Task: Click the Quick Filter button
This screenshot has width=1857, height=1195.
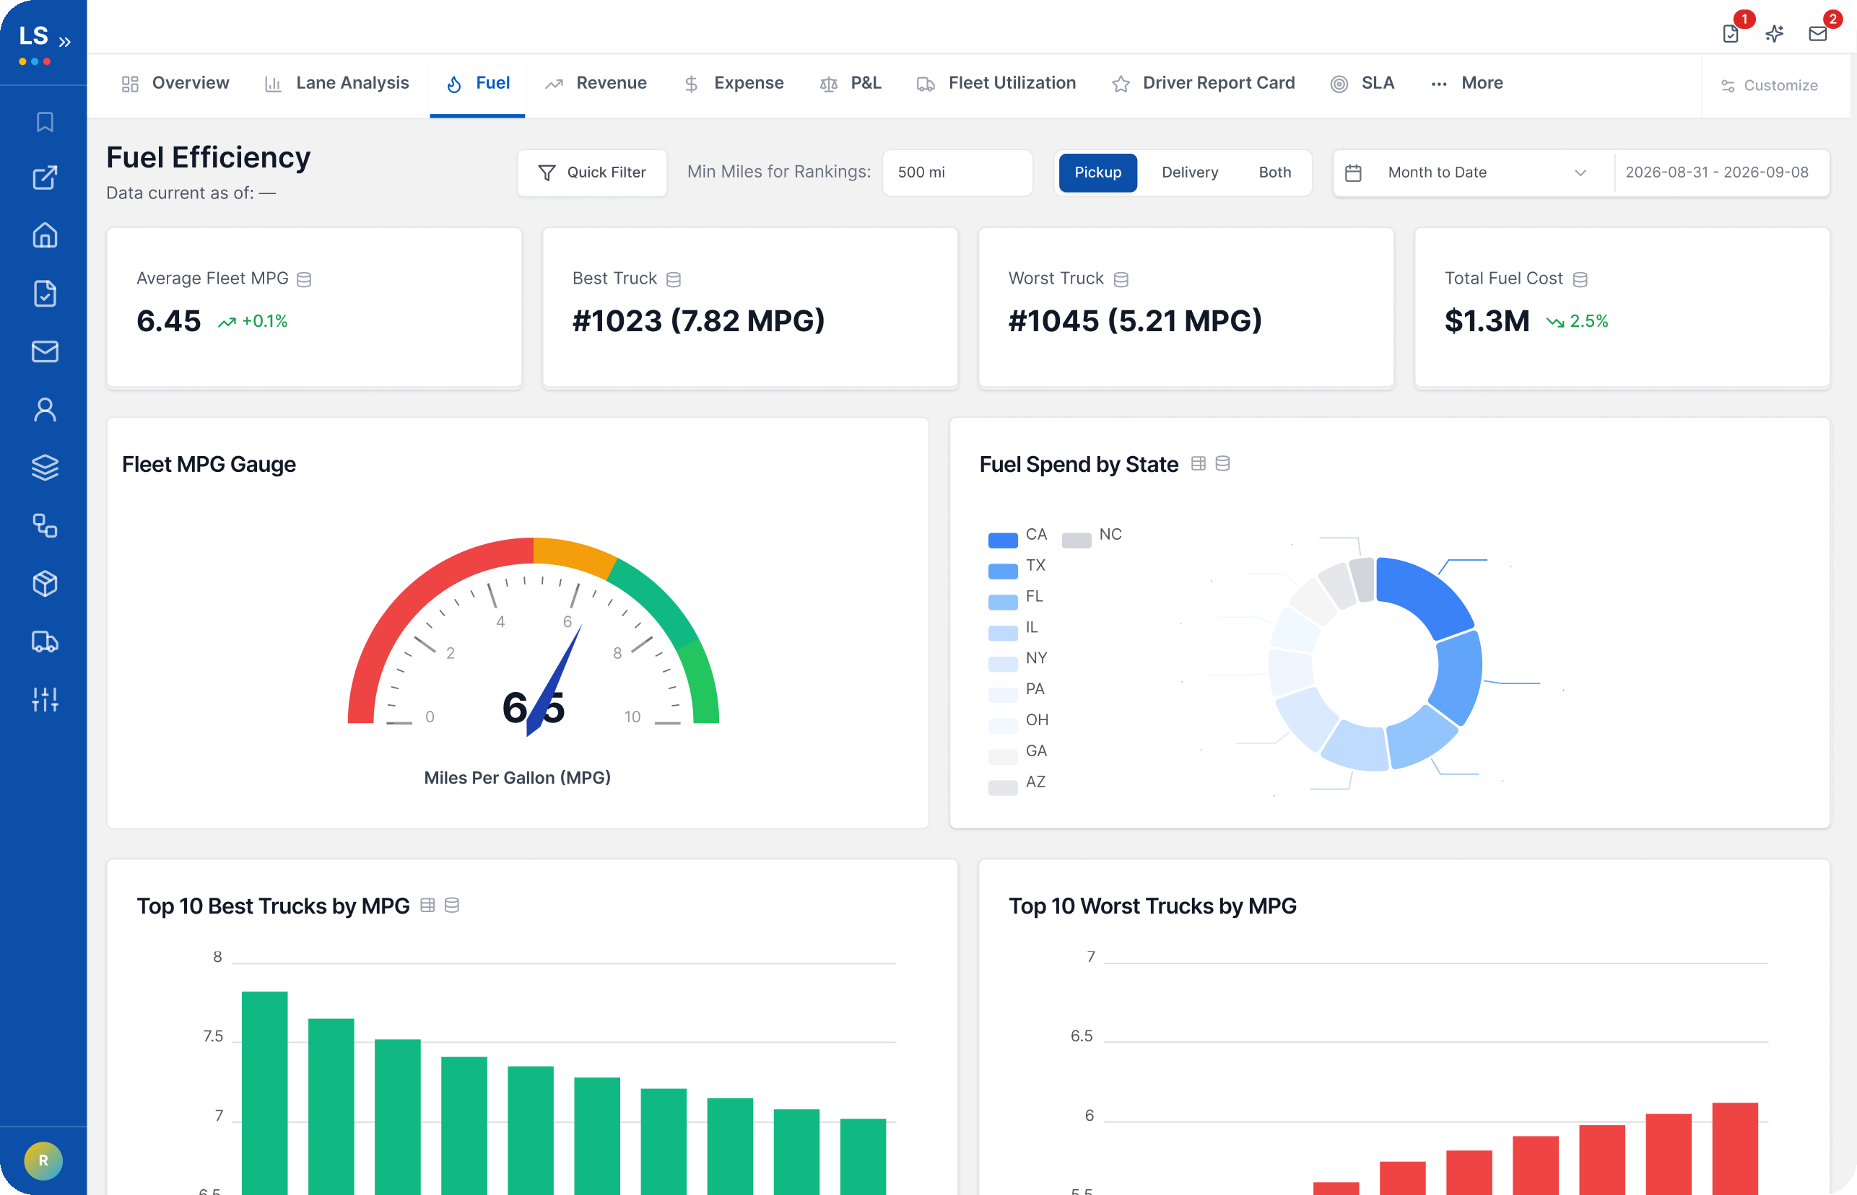Action: pos(591,172)
